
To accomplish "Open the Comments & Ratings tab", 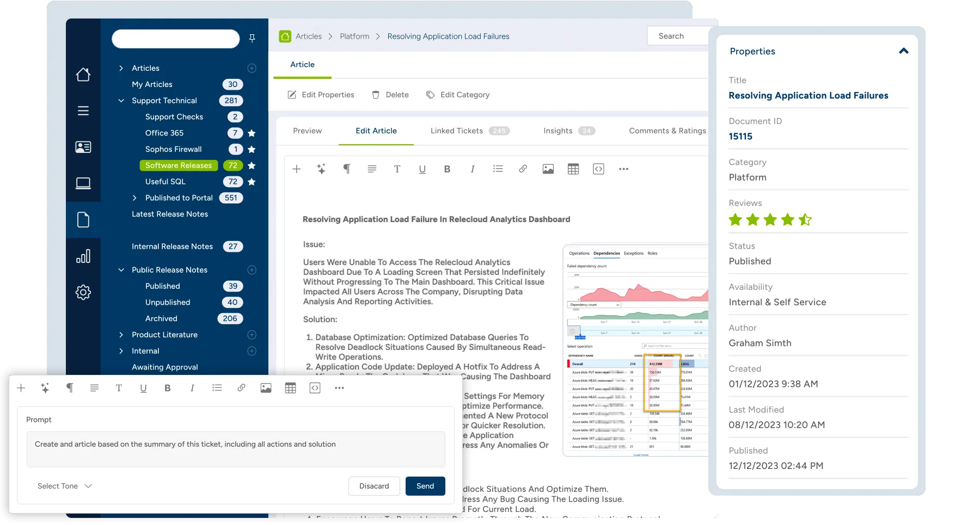I will pyautogui.click(x=667, y=131).
